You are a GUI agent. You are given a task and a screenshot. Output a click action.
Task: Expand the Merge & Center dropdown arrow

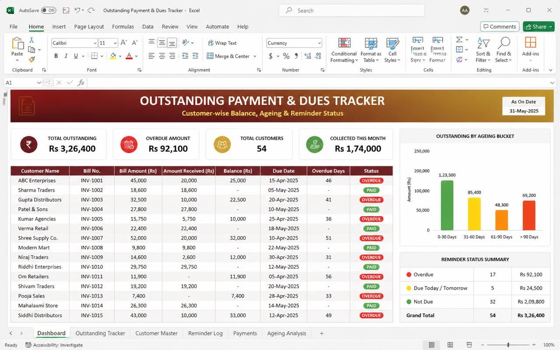(x=255, y=56)
